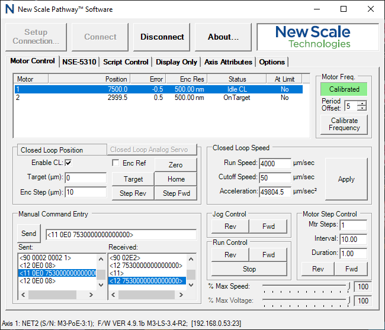Increase Period Offset with the up spinner arrow

tap(362, 103)
